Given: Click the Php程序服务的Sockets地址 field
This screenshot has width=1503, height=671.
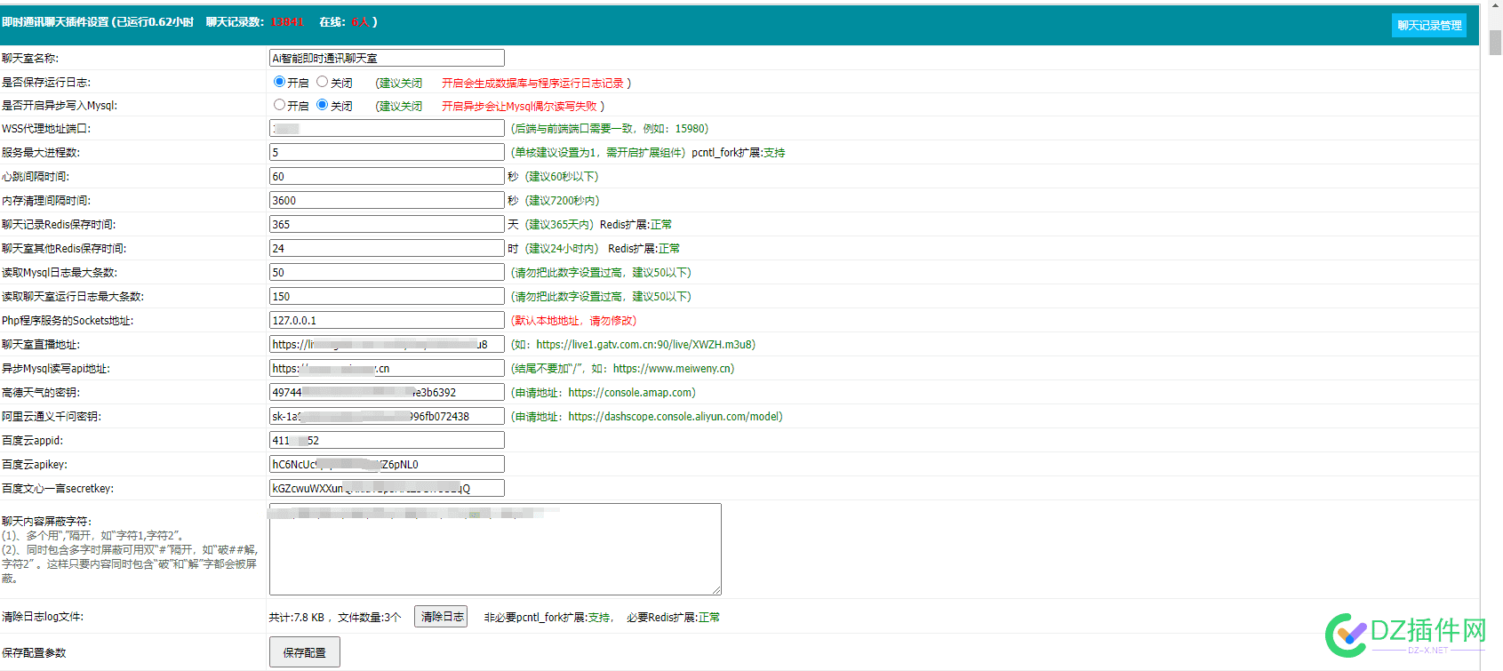Looking at the screenshot, I should point(387,320).
